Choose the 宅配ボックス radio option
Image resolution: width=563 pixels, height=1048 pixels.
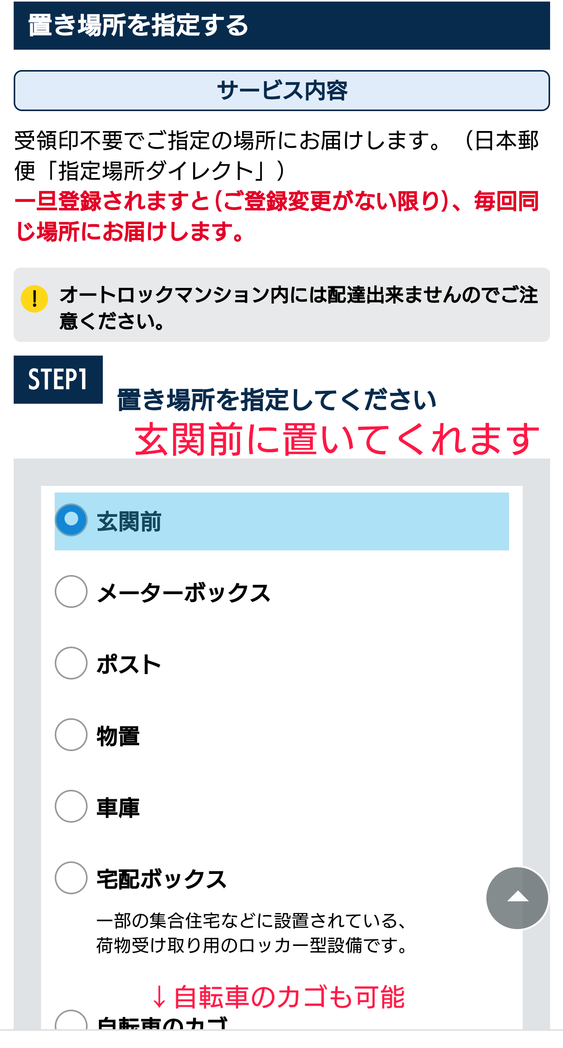(x=71, y=878)
